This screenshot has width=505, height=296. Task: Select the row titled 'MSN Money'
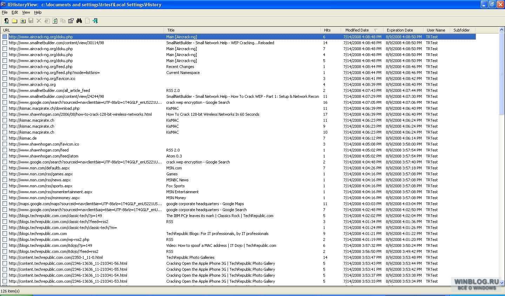[238, 198]
